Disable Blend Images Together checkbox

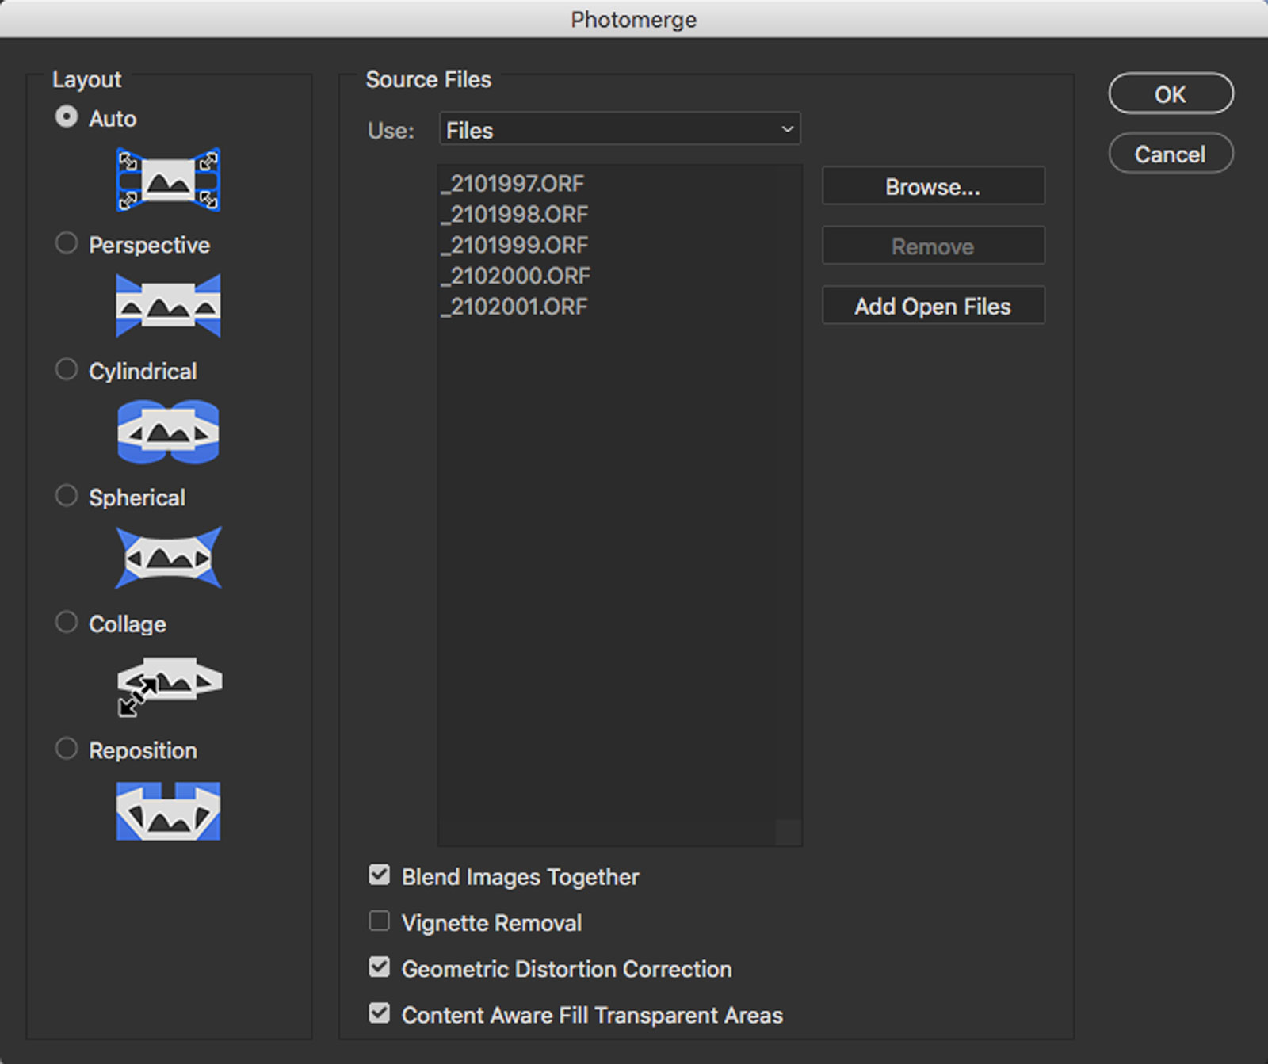pyautogui.click(x=380, y=875)
